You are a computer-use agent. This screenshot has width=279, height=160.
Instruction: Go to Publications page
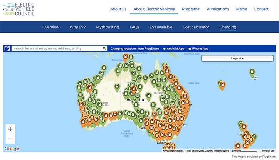[x=218, y=9]
